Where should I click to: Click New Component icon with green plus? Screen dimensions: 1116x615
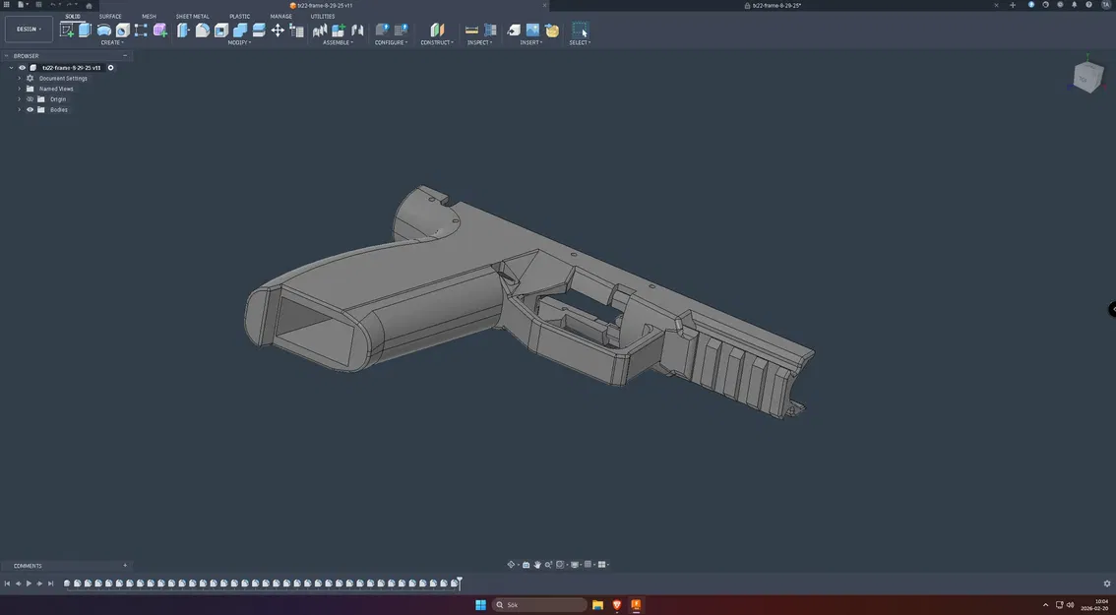339,30
